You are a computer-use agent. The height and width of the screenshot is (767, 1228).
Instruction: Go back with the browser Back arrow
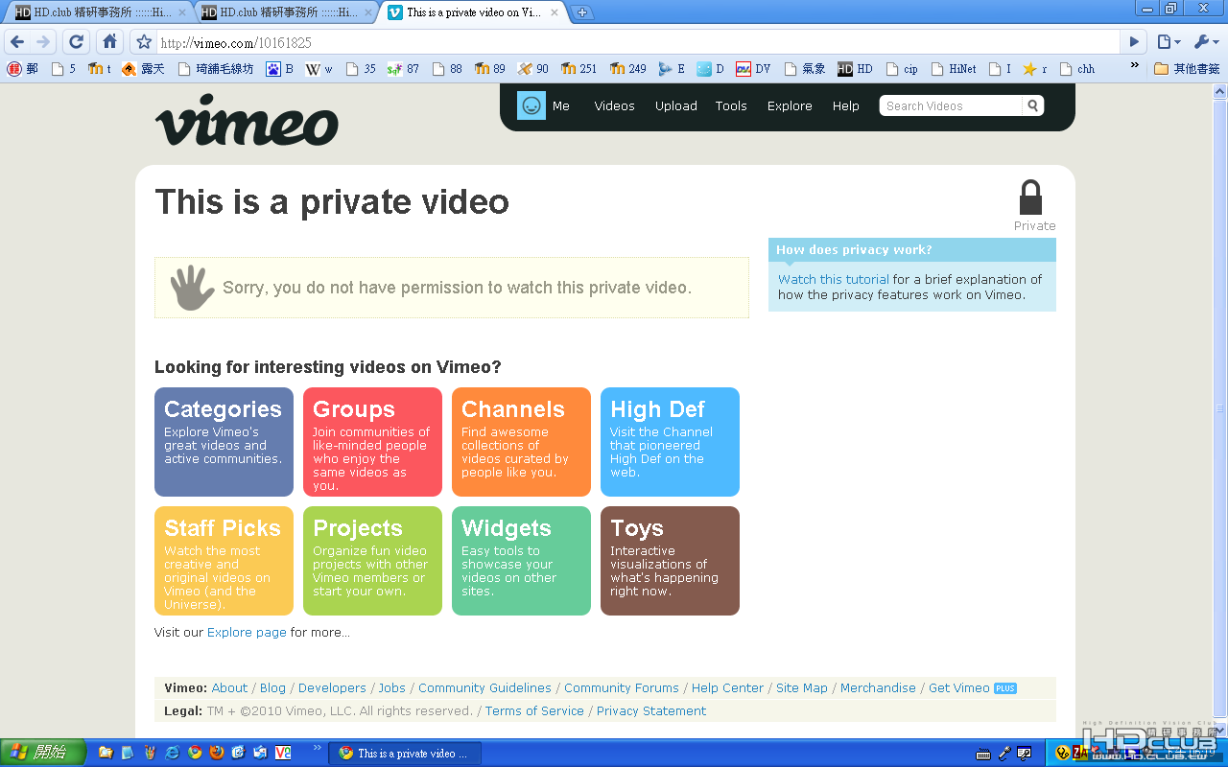tap(16, 42)
